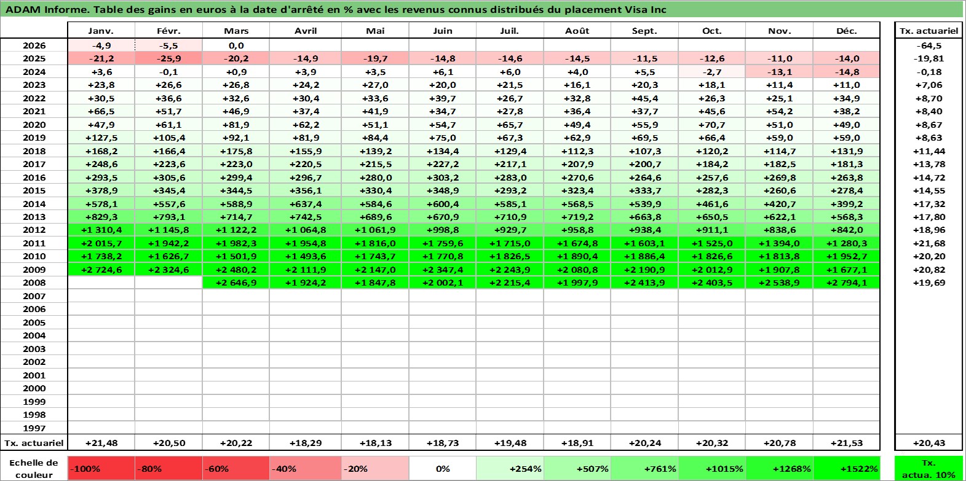Click the 2018 row label
966x481 pixels.
[34, 151]
